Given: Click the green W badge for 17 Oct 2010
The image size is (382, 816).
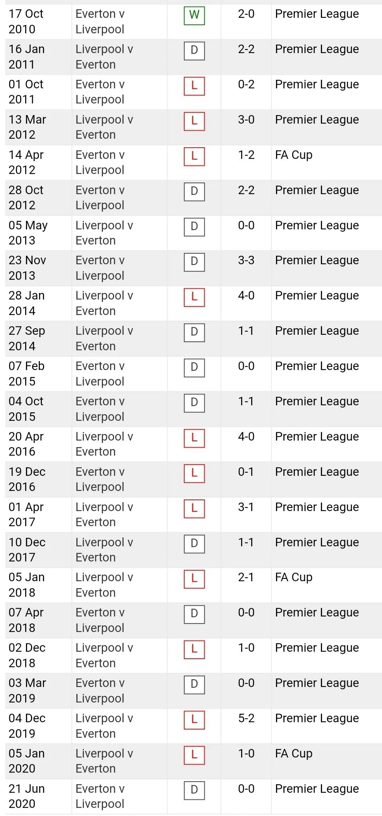Looking at the screenshot, I should [x=194, y=15].
